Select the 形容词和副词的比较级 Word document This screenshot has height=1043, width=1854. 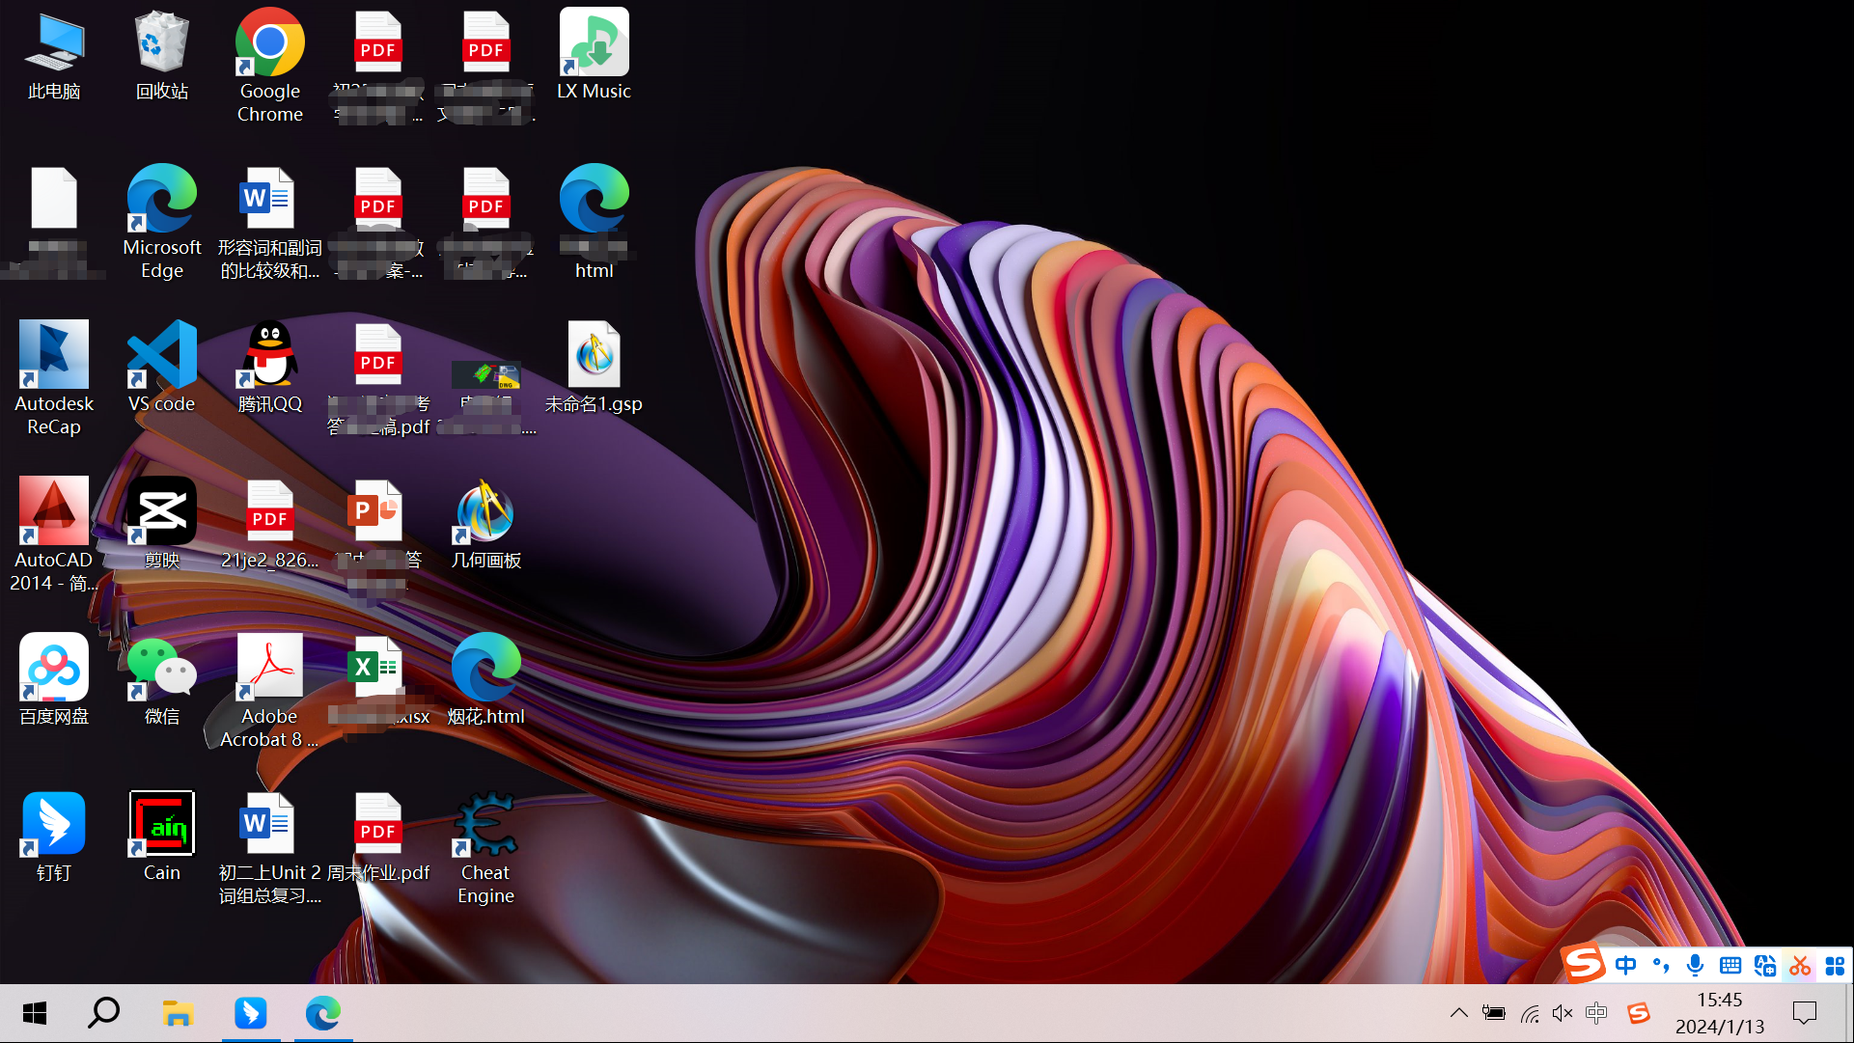[x=270, y=222]
